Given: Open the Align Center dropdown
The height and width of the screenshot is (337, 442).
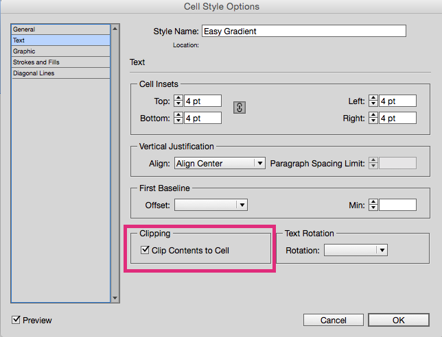Looking at the screenshot, I should (x=220, y=163).
